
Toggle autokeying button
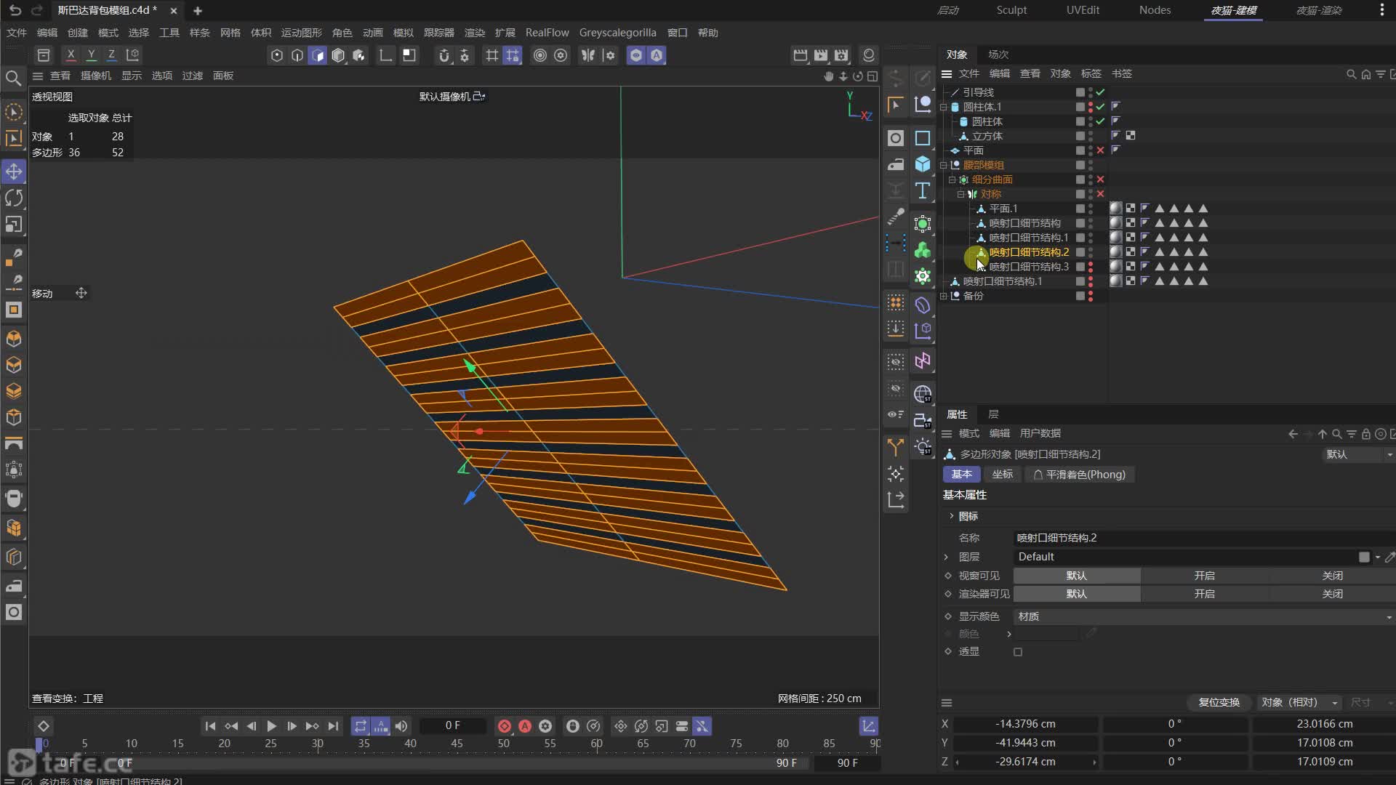tap(525, 726)
